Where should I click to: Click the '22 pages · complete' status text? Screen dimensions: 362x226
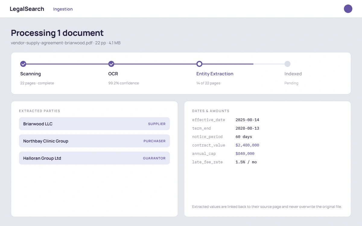pyautogui.click(x=37, y=83)
